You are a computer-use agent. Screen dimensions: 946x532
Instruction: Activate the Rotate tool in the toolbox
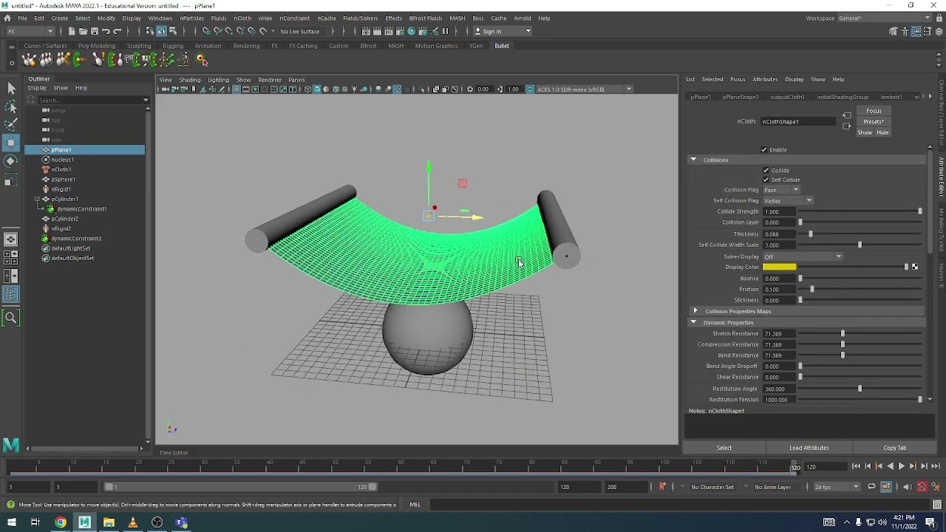tap(11, 160)
